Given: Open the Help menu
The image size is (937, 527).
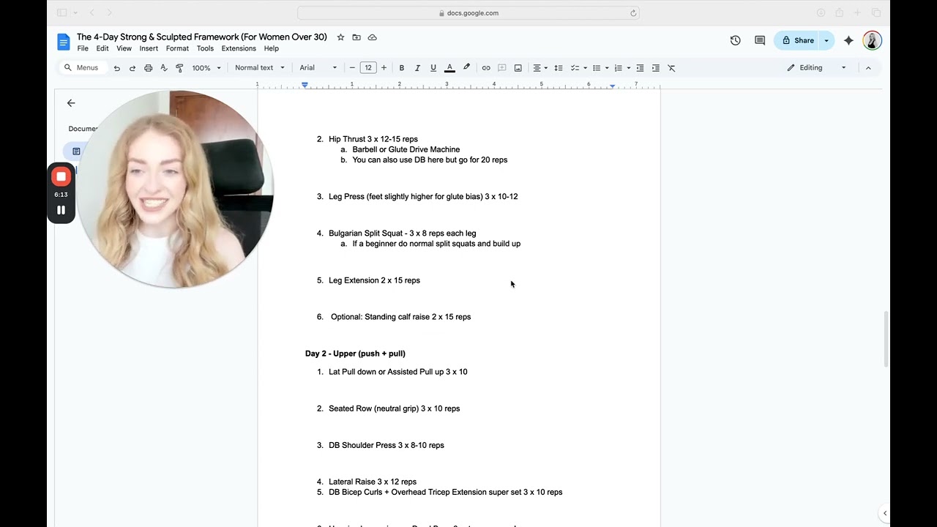Looking at the screenshot, I should (272, 48).
